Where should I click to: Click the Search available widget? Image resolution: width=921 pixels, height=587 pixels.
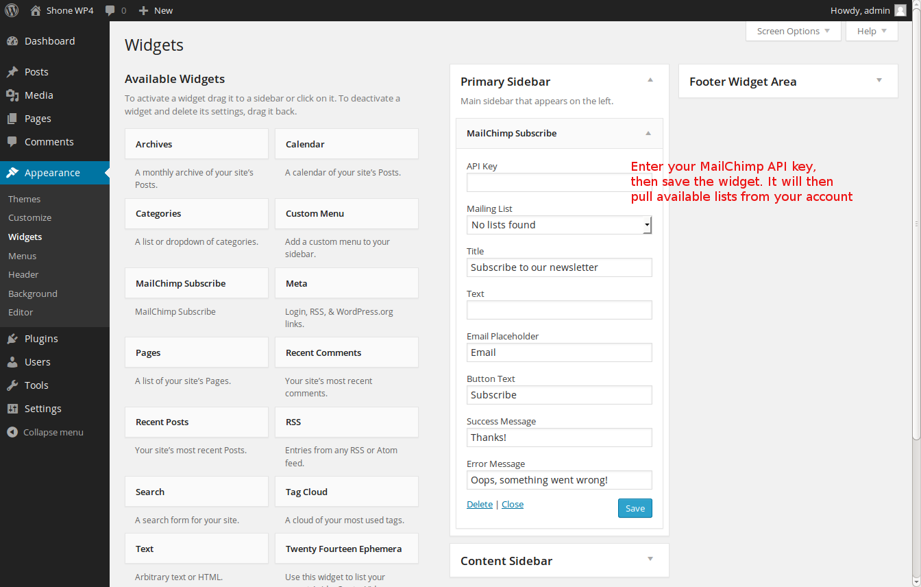(197, 492)
